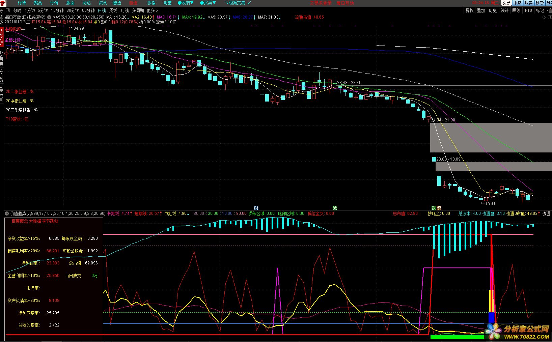Open the indicator settings arrow next to 每日互动
This screenshot has width=552, height=342.
49,17
